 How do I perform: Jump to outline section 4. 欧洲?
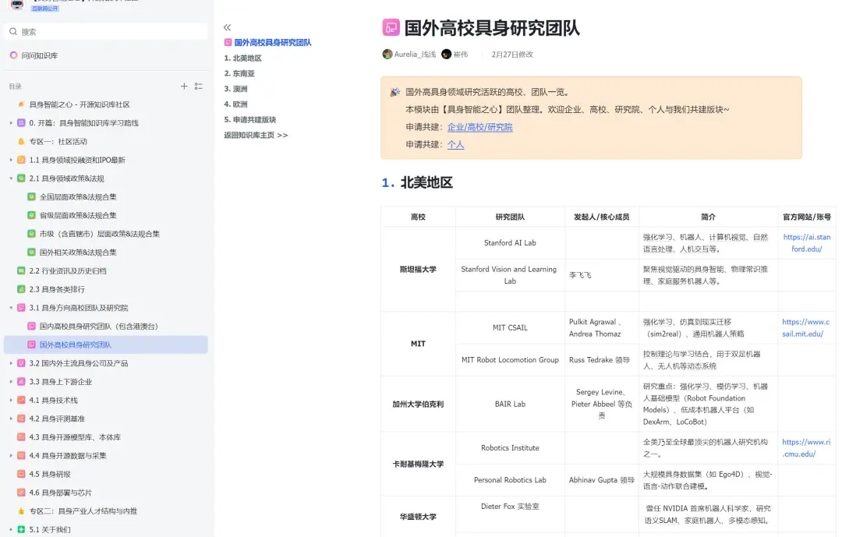[x=235, y=104]
